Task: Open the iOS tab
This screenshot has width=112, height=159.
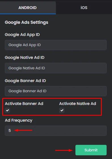Action: click(84, 8)
